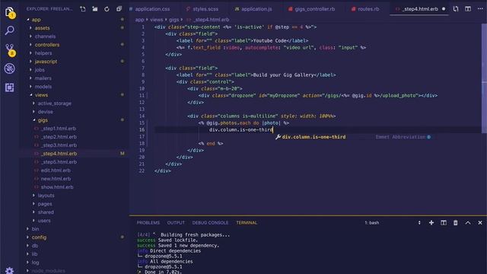Expand the helpers folder
The image size is (487, 274).
point(43,53)
